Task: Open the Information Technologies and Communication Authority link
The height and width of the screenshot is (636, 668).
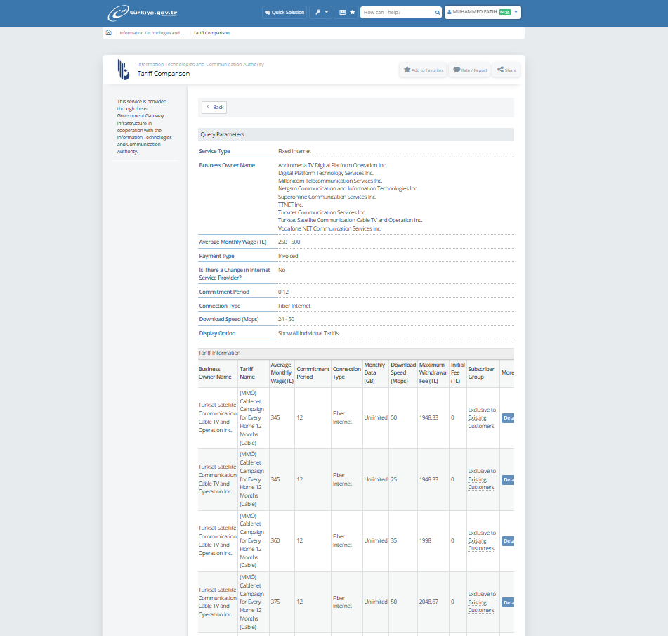Action: pyautogui.click(x=200, y=65)
